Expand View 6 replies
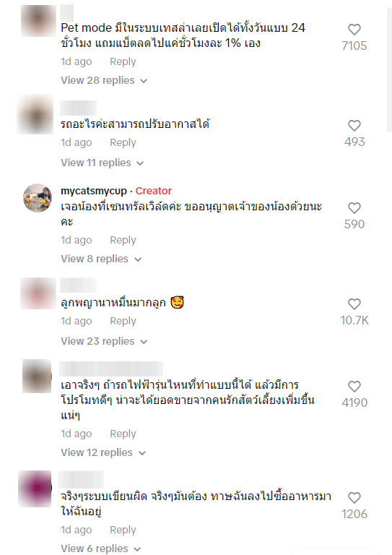 101,548
